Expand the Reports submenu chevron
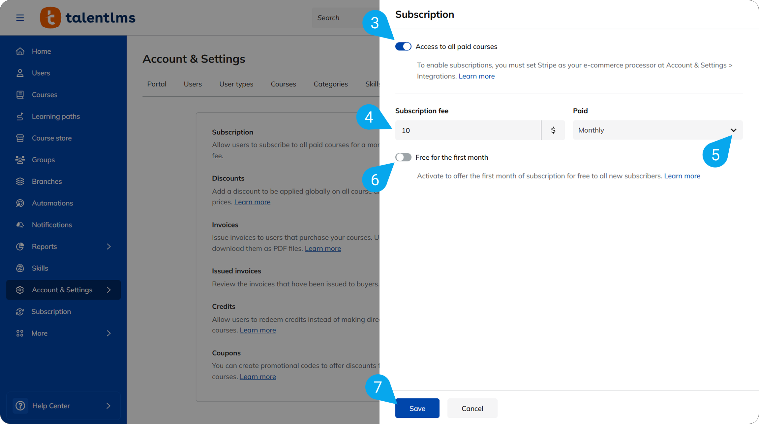This screenshot has height=424, width=759. click(108, 247)
